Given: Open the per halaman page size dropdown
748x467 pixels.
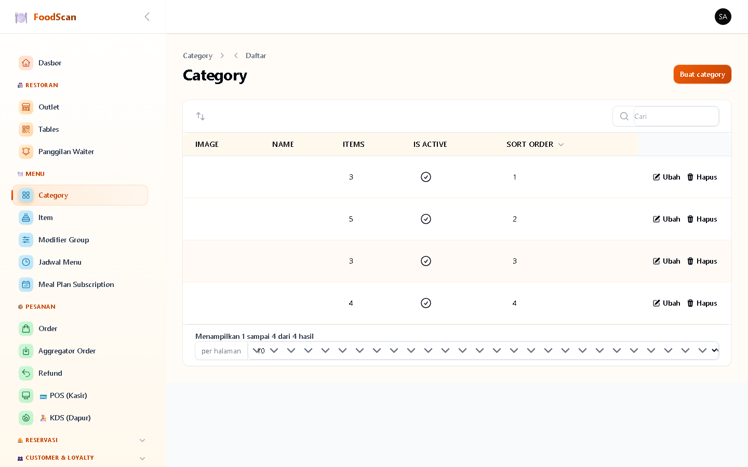Looking at the screenshot, I should pyautogui.click(x=483, y=351).
